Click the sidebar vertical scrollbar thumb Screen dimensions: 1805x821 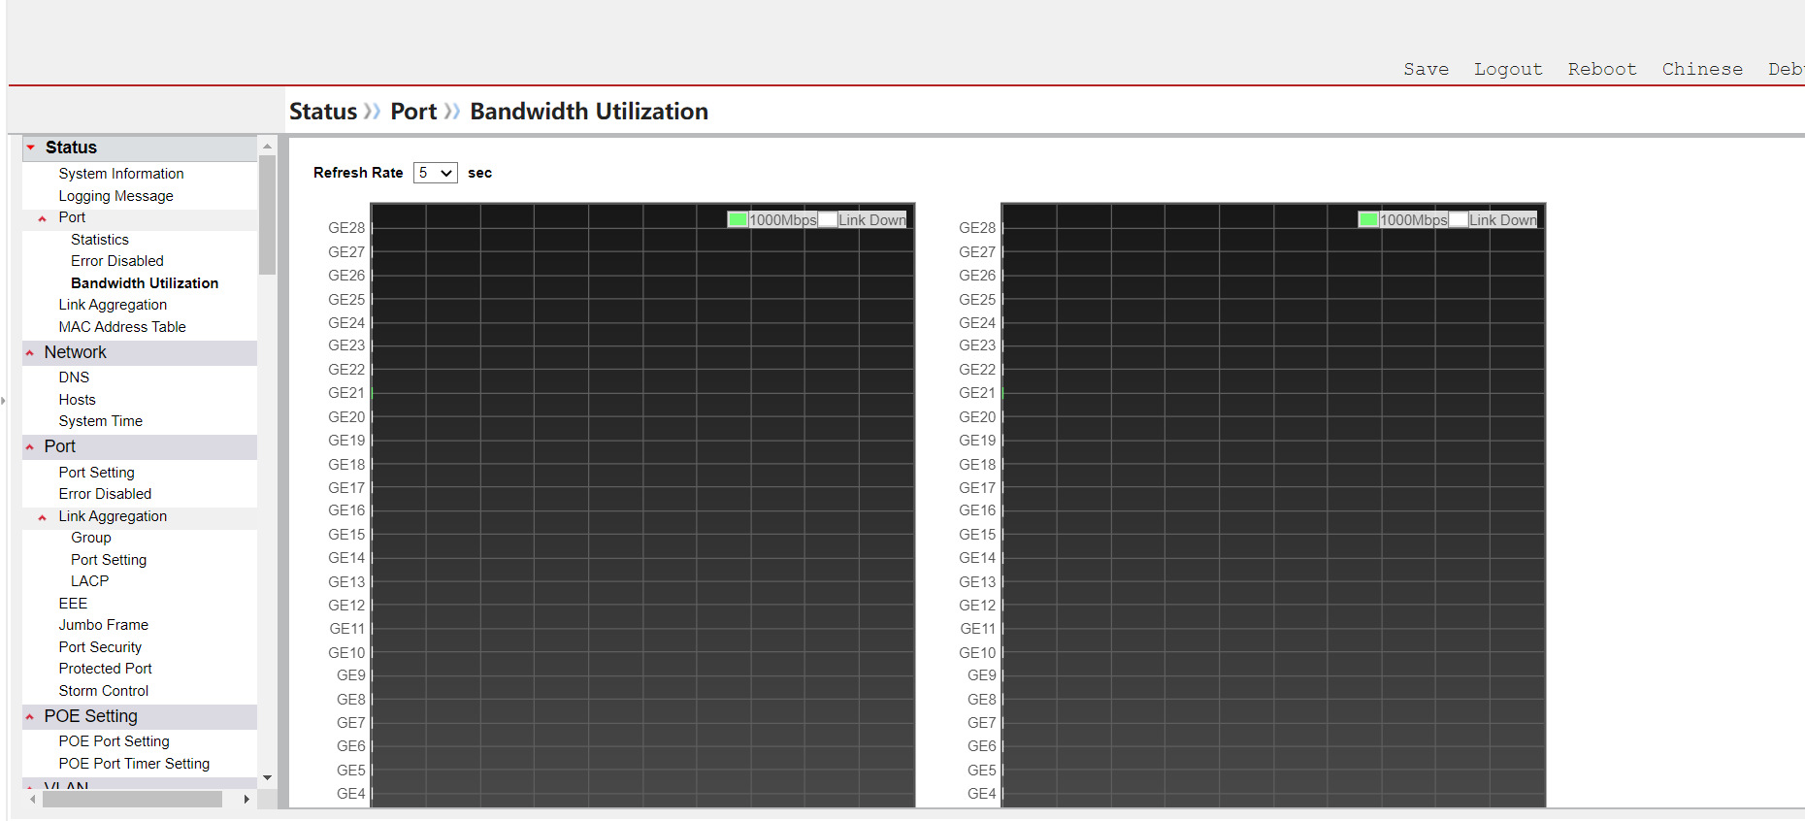point(267,214)
